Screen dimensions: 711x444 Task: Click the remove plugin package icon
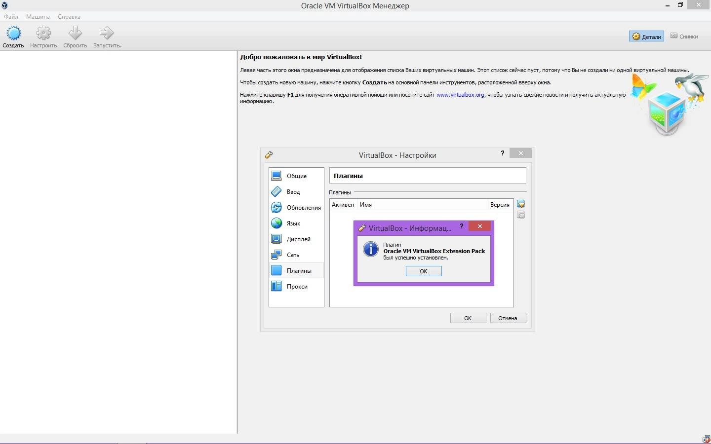point(521,215)
